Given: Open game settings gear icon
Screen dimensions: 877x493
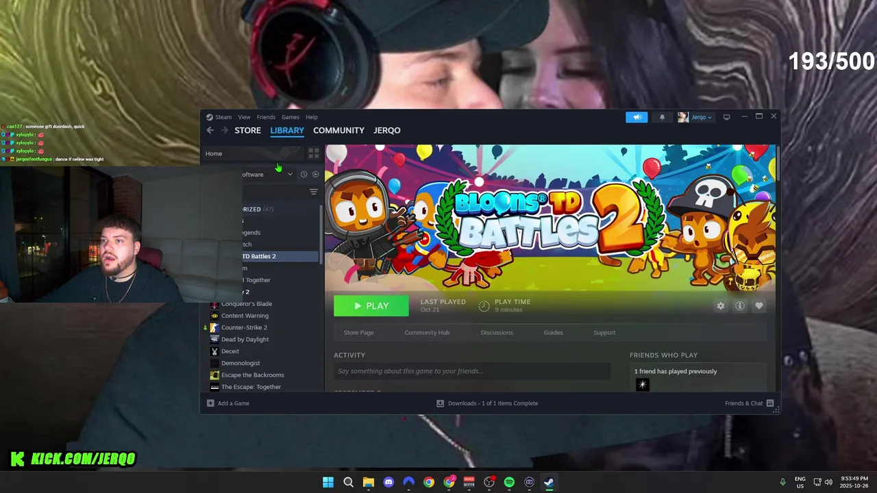Looking at the screenshot, I should click(720, 306).
